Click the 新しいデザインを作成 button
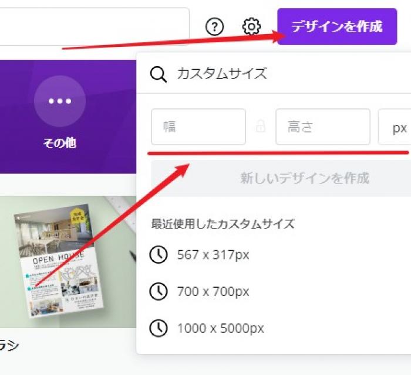The width and height of the screenshot is (411, 375). click(x=281, y=178)
